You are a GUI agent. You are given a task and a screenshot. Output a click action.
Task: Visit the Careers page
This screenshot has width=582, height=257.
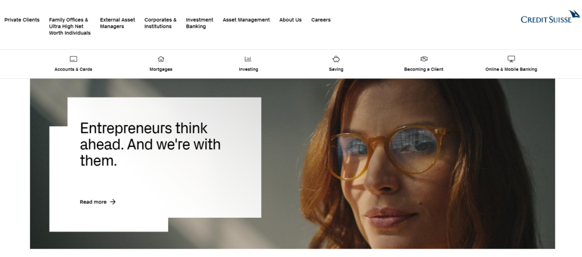pos(321,20)
